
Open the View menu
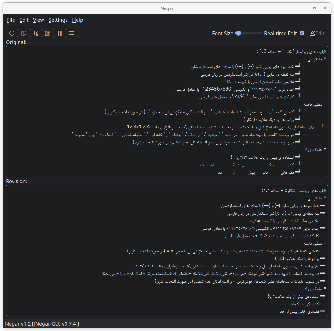(38, 20)
